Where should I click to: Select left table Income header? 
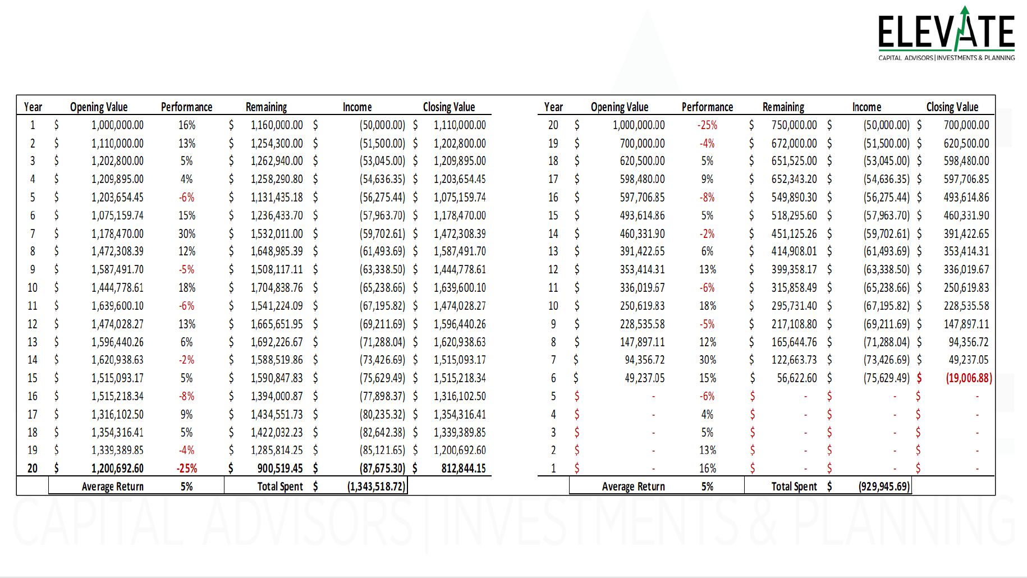point(357,107)
